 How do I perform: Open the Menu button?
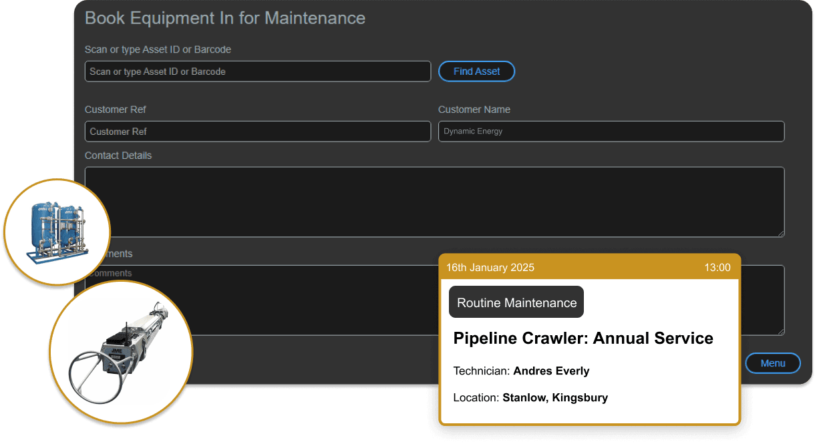[x=772, y=363]
